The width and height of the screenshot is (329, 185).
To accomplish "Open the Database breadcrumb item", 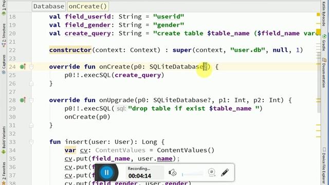I will point(49,6).
